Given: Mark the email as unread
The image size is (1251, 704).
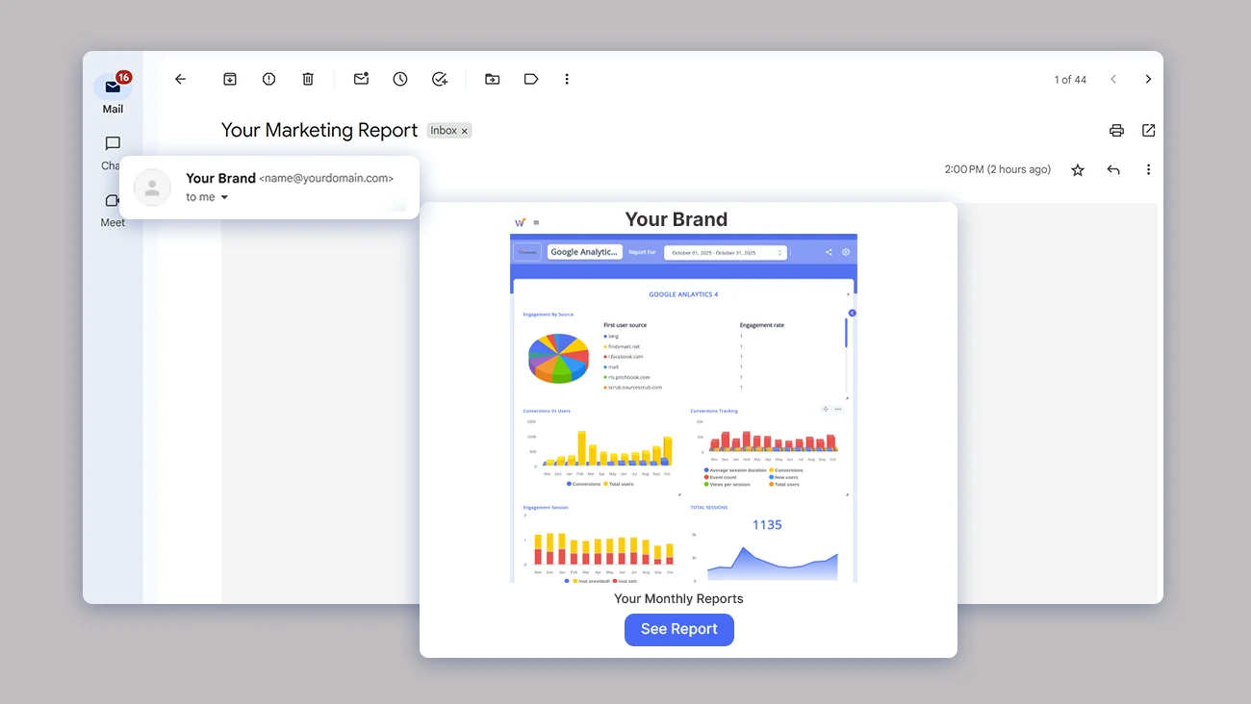Looking at the screenshot, I should pyautogui.click(x=361, y=79).
